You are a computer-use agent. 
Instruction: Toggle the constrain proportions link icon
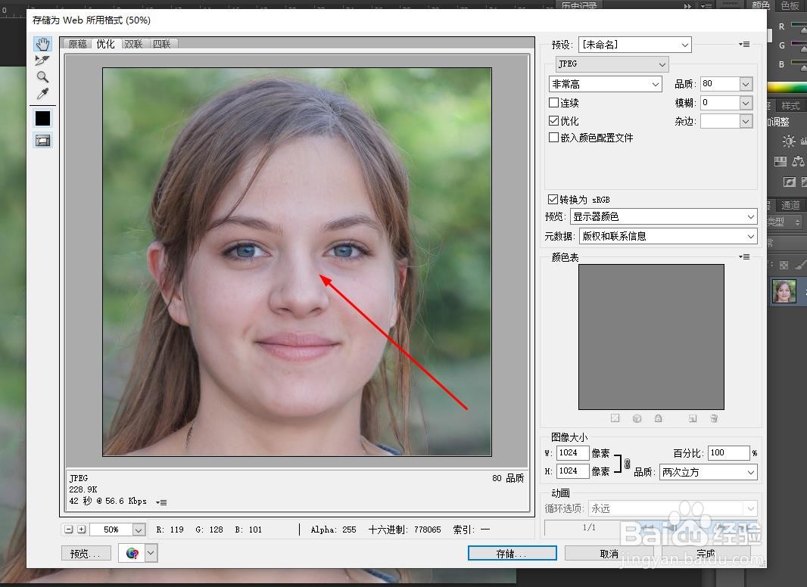(x=628, y=464)
